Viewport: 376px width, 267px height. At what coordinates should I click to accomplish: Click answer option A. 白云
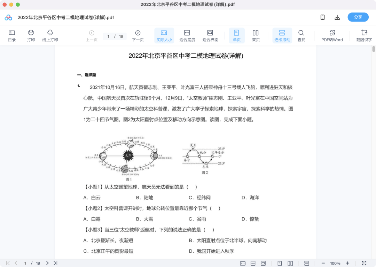coord(92,198)
